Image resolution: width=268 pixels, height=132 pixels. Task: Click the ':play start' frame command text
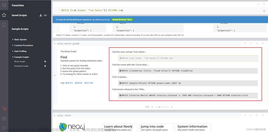pyautogui.click(x=64, y=115)
